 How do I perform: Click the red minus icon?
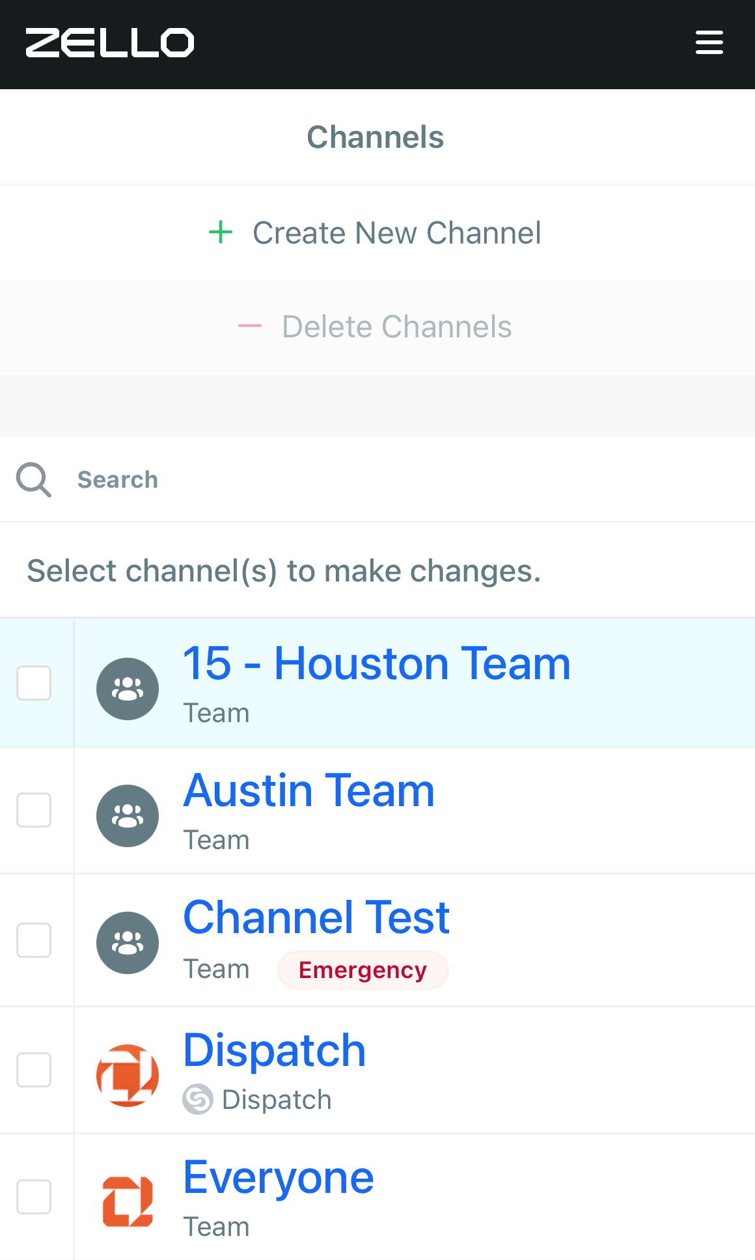[250, 326]
